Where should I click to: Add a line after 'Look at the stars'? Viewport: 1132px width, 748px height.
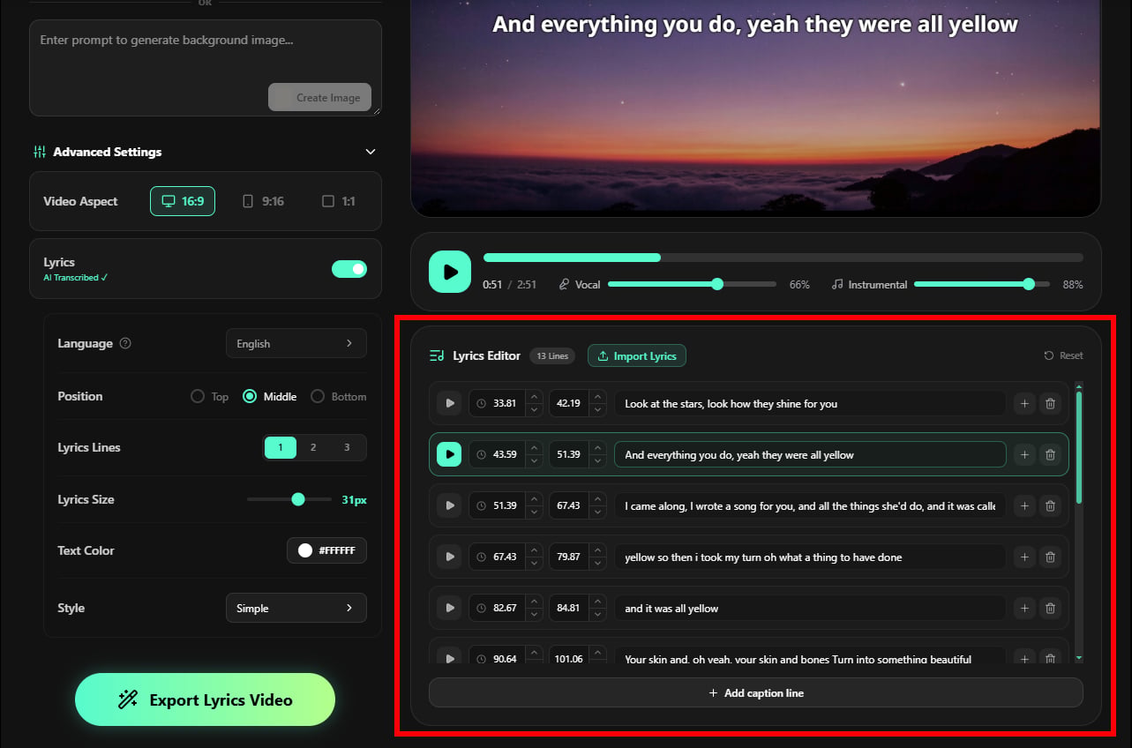pyautogui.click(x=1024, y=404)
